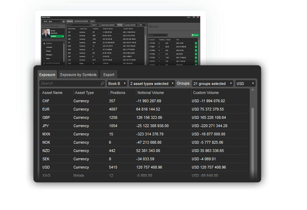Open Managers in the background sidebar
Viewport: 307px width, 210px height.
49,55
